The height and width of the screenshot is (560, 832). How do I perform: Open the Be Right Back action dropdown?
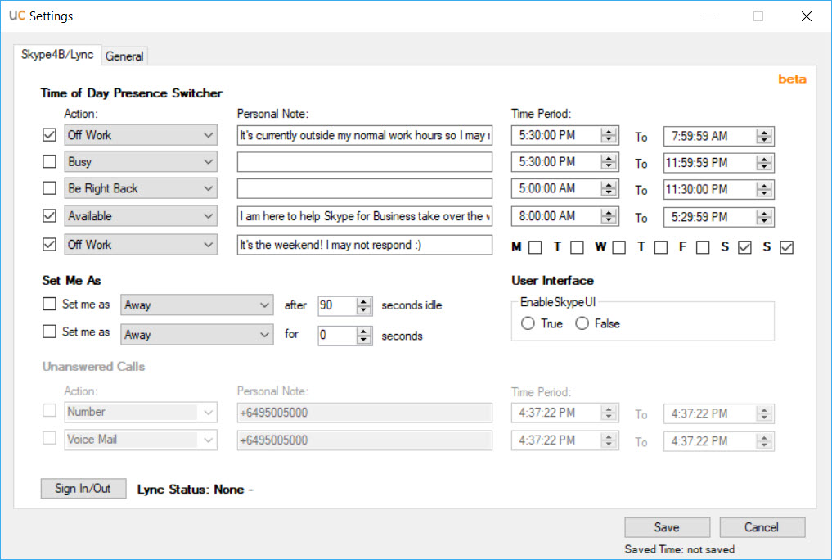pyautogui.click(x=141, y=188)
